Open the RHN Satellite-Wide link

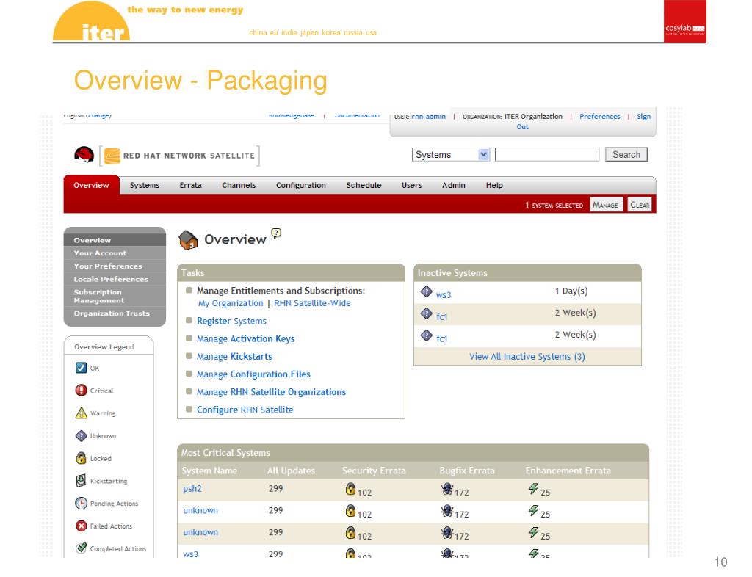[x=312, y=303]
